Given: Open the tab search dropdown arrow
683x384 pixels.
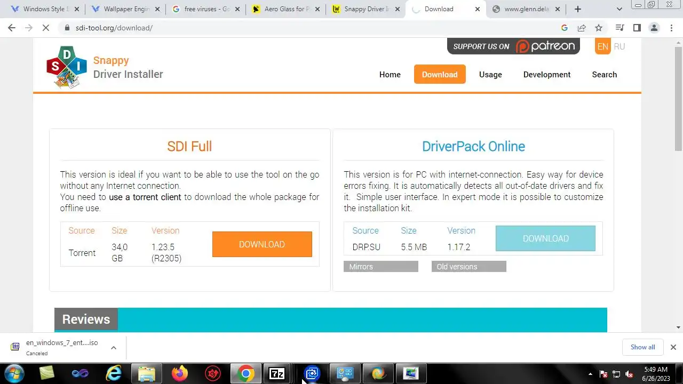Looking at the screenshot, I should [x=620, y=9].
